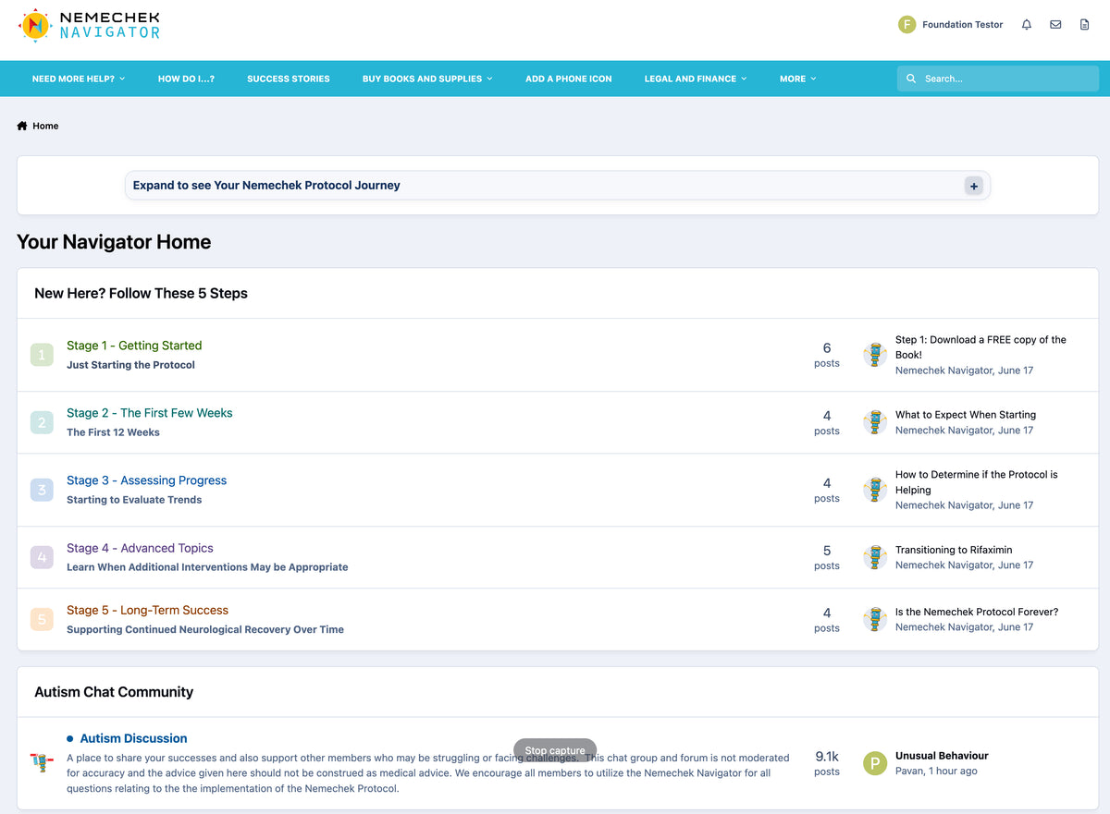
Task: Click the Foundation Testor username
Action: (x=962, y=25)
